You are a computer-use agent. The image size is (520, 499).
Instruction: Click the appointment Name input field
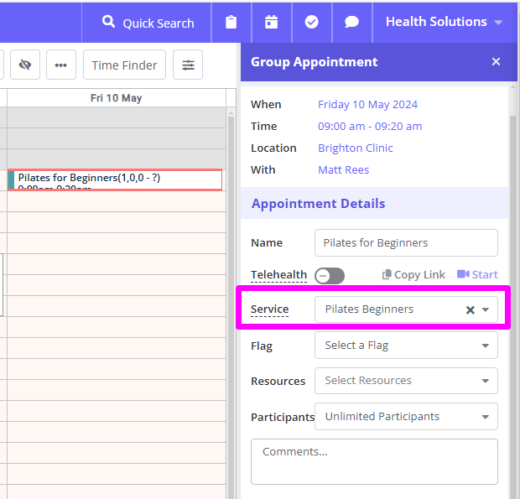(406, 242)
